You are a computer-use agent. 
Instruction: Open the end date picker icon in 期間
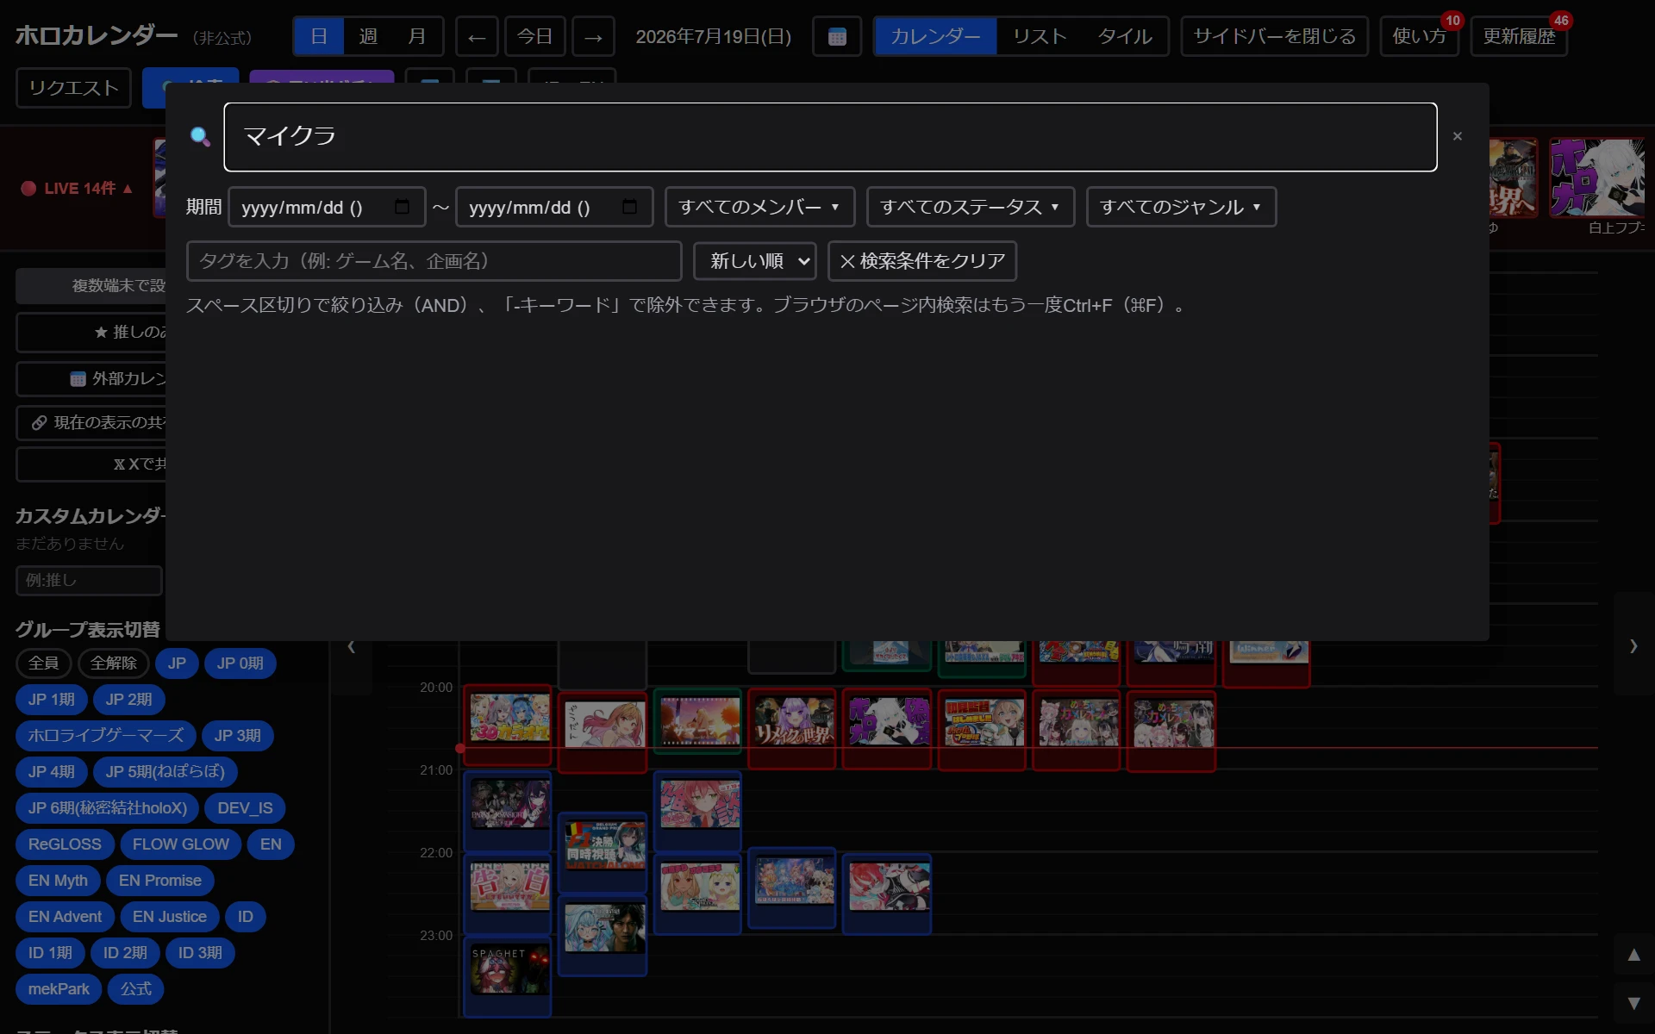pyautogui.click(x=629, y=207)
